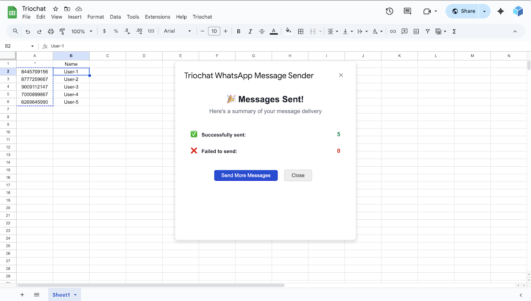This screenshot has height=301, width=531.
Task: Insert a link
Action: tap(393, 31)
